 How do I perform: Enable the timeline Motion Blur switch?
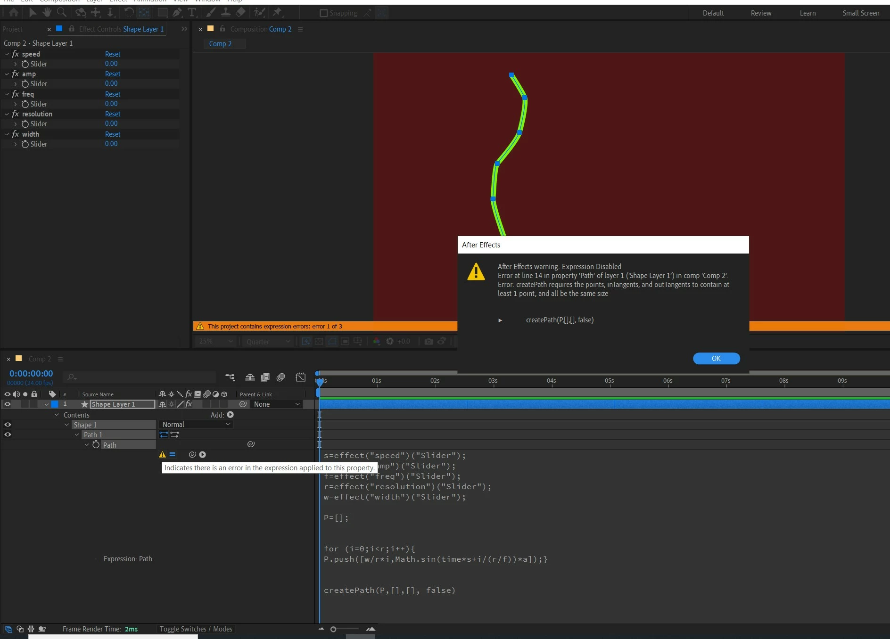tap(281, 377)
